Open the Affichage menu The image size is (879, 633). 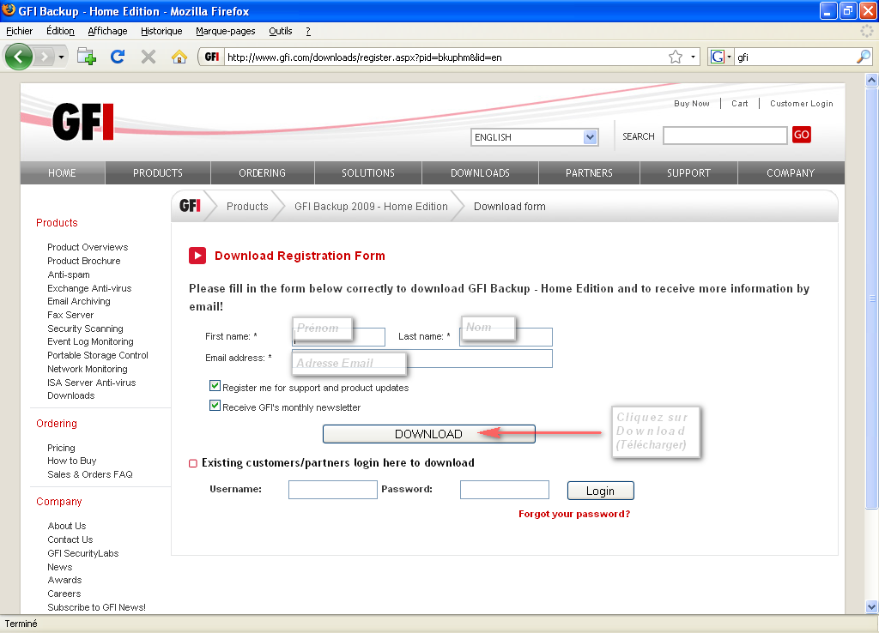coord(107,31)
